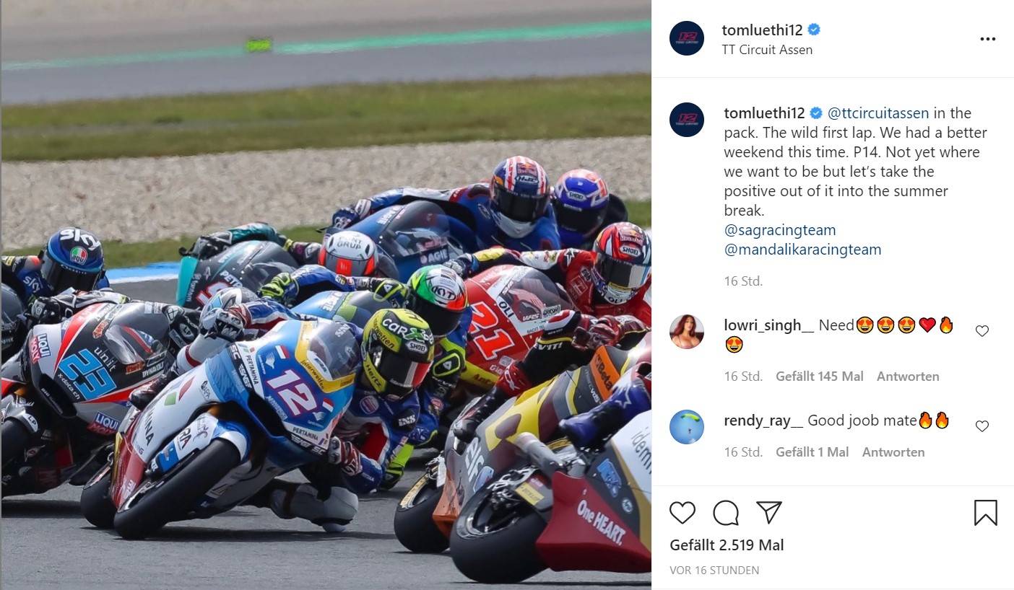Open the three-dot more options menu
Viewport: 1014px width, 590px height.
(x=988, y=39)
